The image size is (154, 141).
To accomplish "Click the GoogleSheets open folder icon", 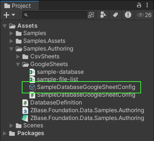I will tap(25, 64).
